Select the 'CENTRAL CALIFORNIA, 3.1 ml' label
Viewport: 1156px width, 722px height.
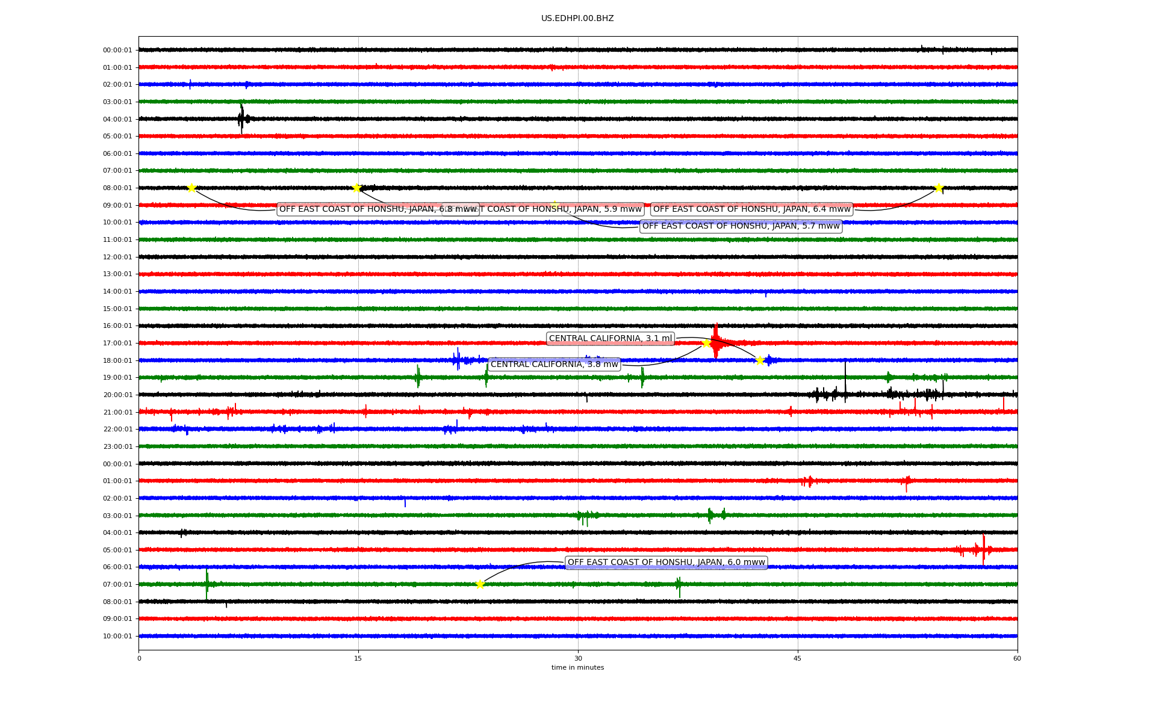(x=610, y=339)
